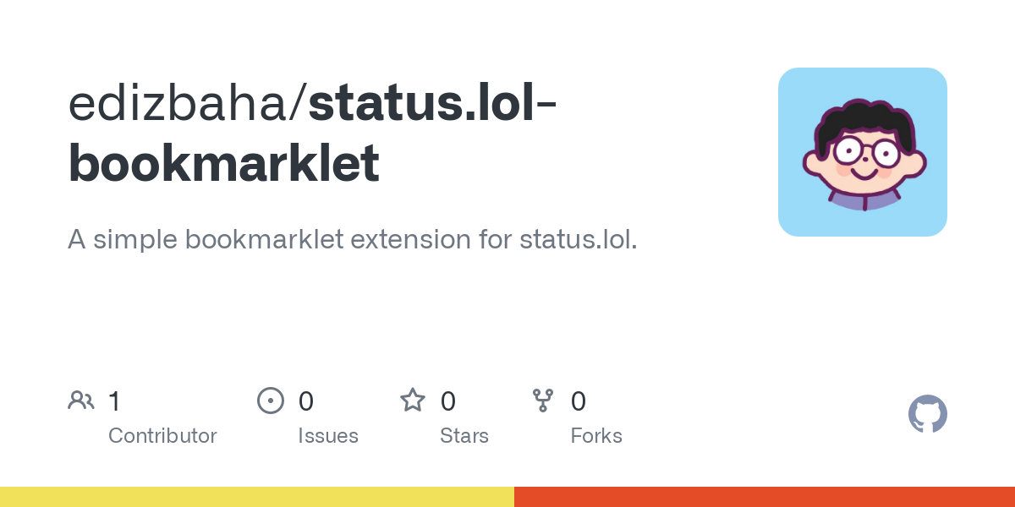
Task: Click the issues count number 0
Action: (x=306, y=401)
